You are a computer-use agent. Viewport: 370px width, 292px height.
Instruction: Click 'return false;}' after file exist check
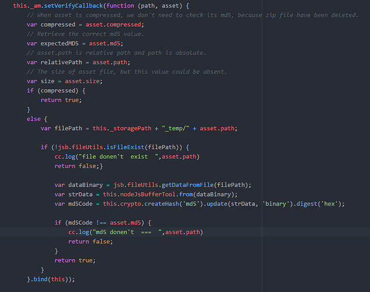point(78,166)
